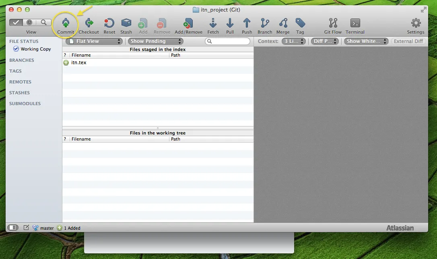437x259 pixels.
Task: Open the Context lines dropdown
Action: pos(293,41)
